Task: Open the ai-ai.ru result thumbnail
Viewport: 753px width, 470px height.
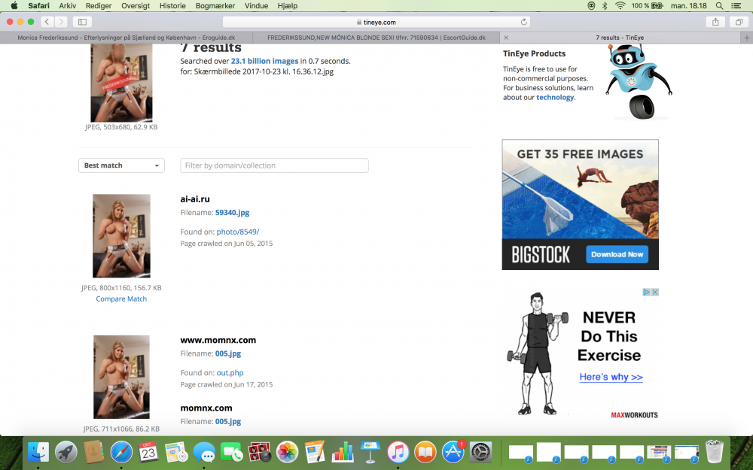Action: [121, 236]
